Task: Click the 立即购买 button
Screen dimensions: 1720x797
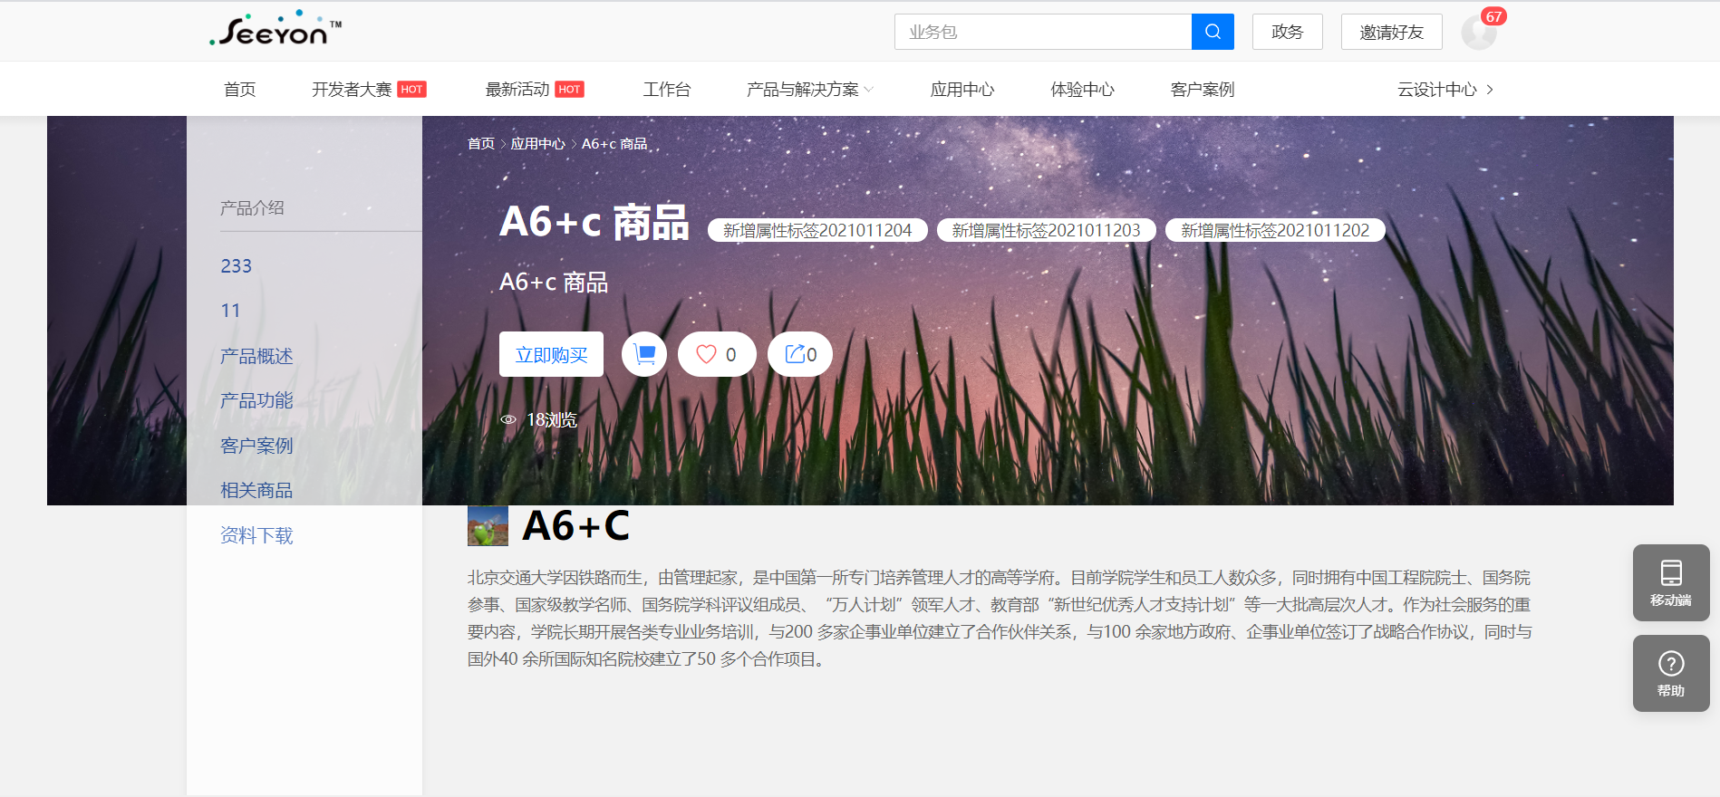Action: click(x=551, y=354)
